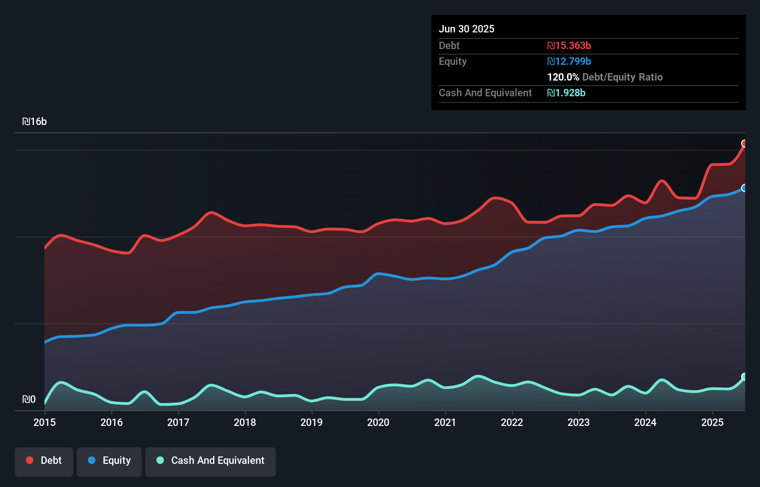Select the 2025 axis label
The width and height of the screenshot is (760, 487).
pyautogui.click(x=712, y=422)
